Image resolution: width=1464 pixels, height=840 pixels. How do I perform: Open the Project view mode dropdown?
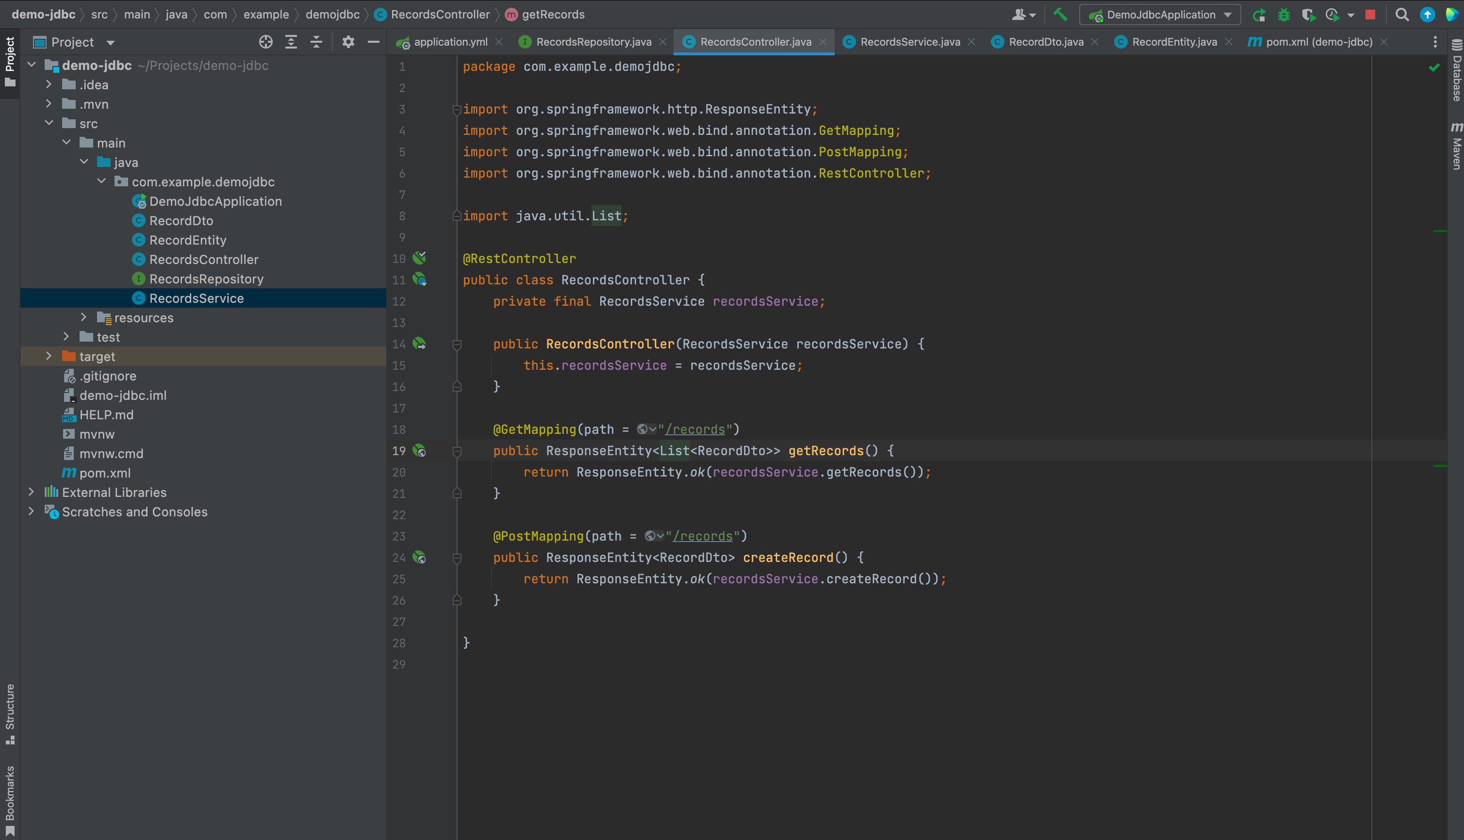tap(110, 42)
